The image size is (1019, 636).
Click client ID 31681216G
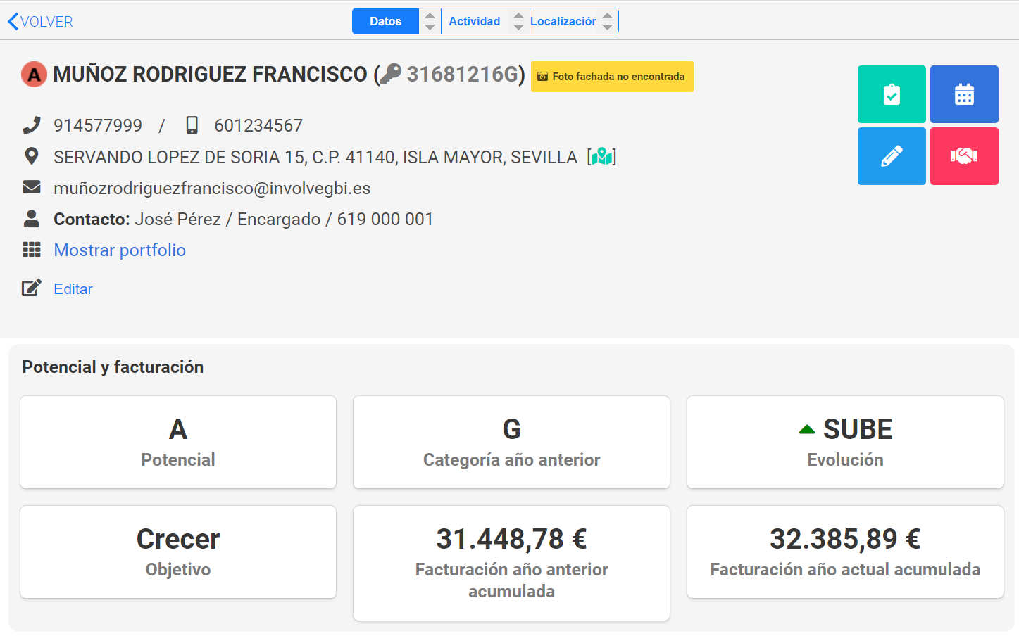[463, 74]
